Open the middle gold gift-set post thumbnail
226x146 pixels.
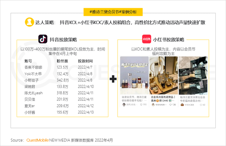(163, 75)
